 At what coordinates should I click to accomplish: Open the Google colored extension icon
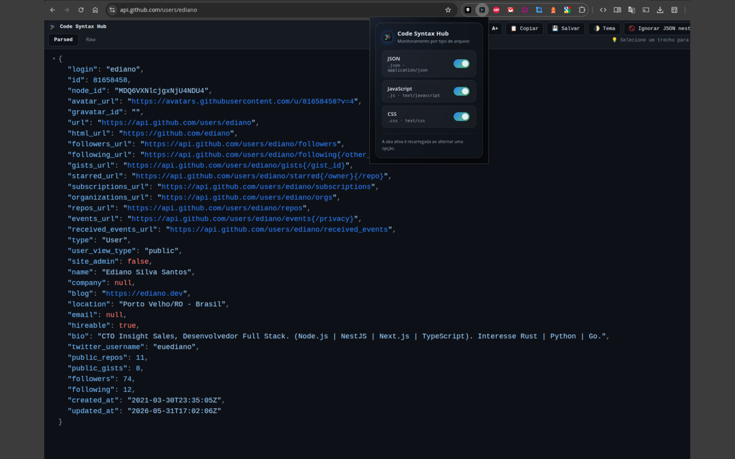pos(567,10)
